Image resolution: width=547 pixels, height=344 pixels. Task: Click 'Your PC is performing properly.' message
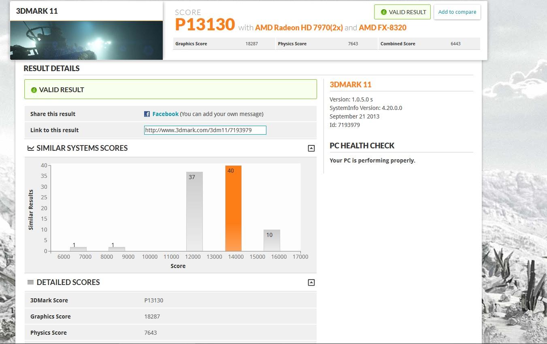click(372, 160)
